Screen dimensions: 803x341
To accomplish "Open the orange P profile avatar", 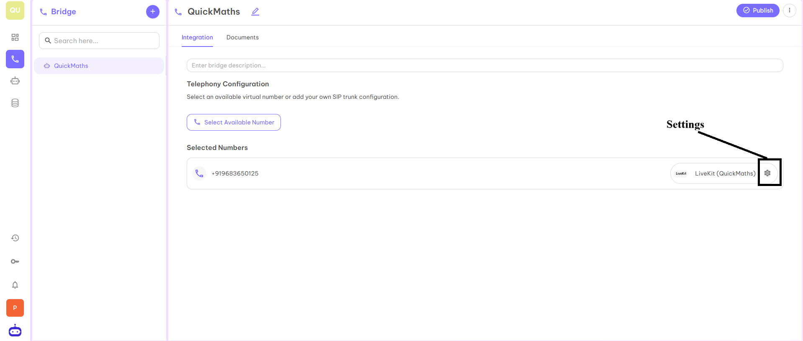I will (x=15, y=308).
